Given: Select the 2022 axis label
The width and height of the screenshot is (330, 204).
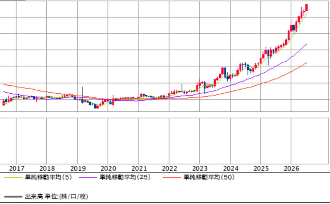Looking at the screenshot, I should (x=170, y=169).
